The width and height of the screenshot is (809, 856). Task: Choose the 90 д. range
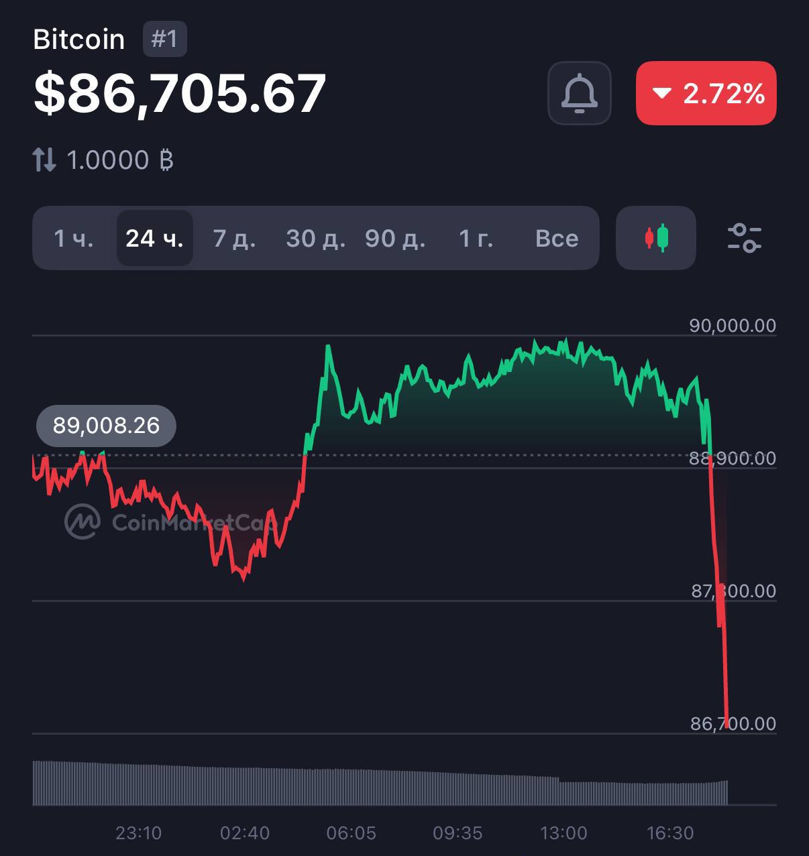tap(395, 238)
